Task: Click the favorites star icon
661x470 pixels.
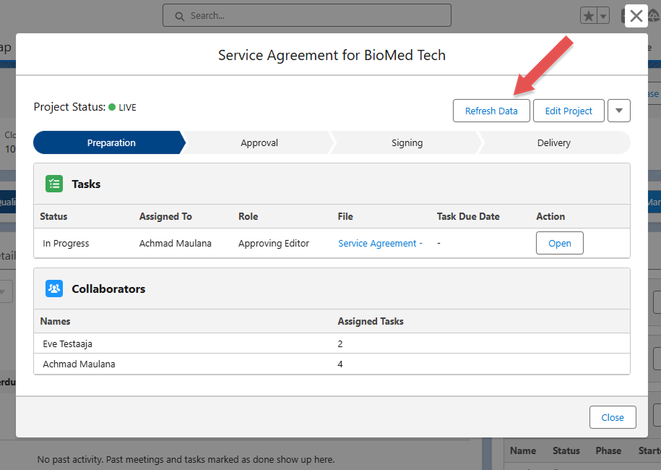Action: coord(589,16)
